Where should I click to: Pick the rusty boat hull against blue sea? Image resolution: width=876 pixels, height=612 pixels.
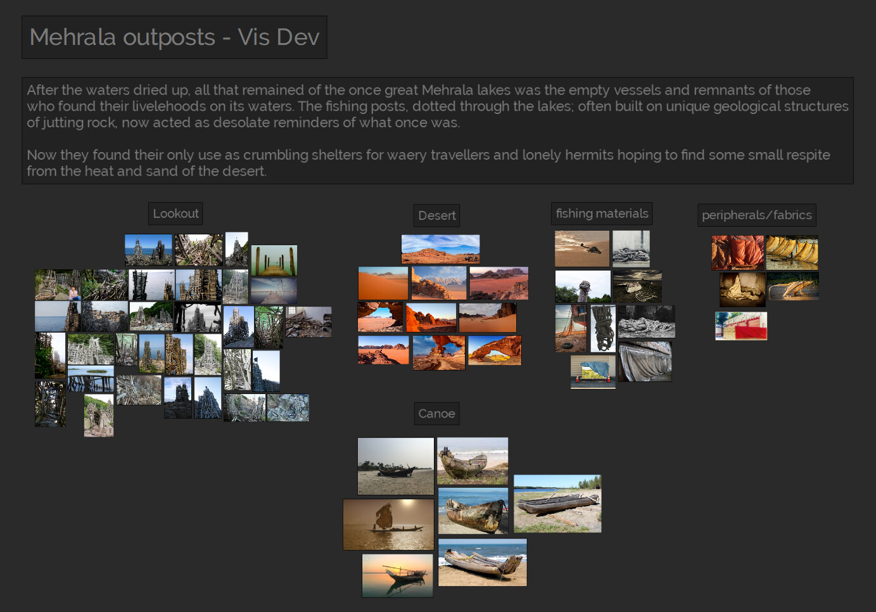(473, 511)
